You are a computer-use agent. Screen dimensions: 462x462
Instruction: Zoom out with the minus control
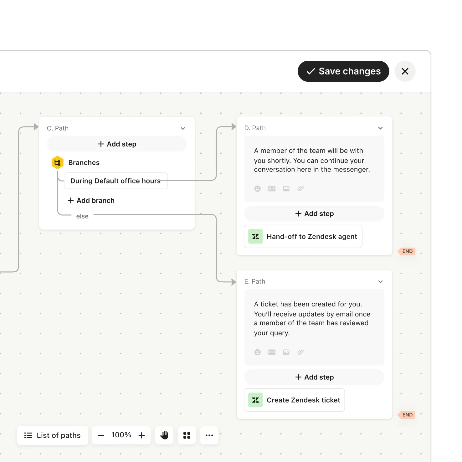point(101,435)
